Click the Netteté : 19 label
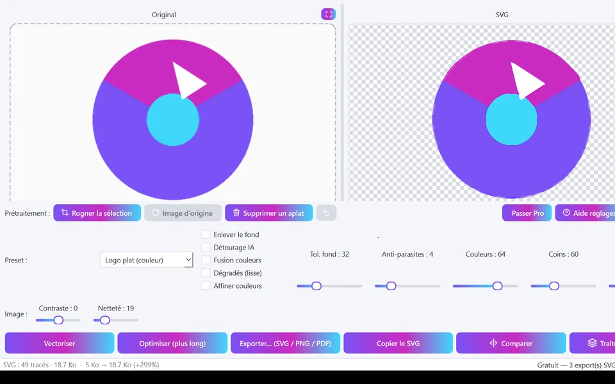 click(116, 308)
